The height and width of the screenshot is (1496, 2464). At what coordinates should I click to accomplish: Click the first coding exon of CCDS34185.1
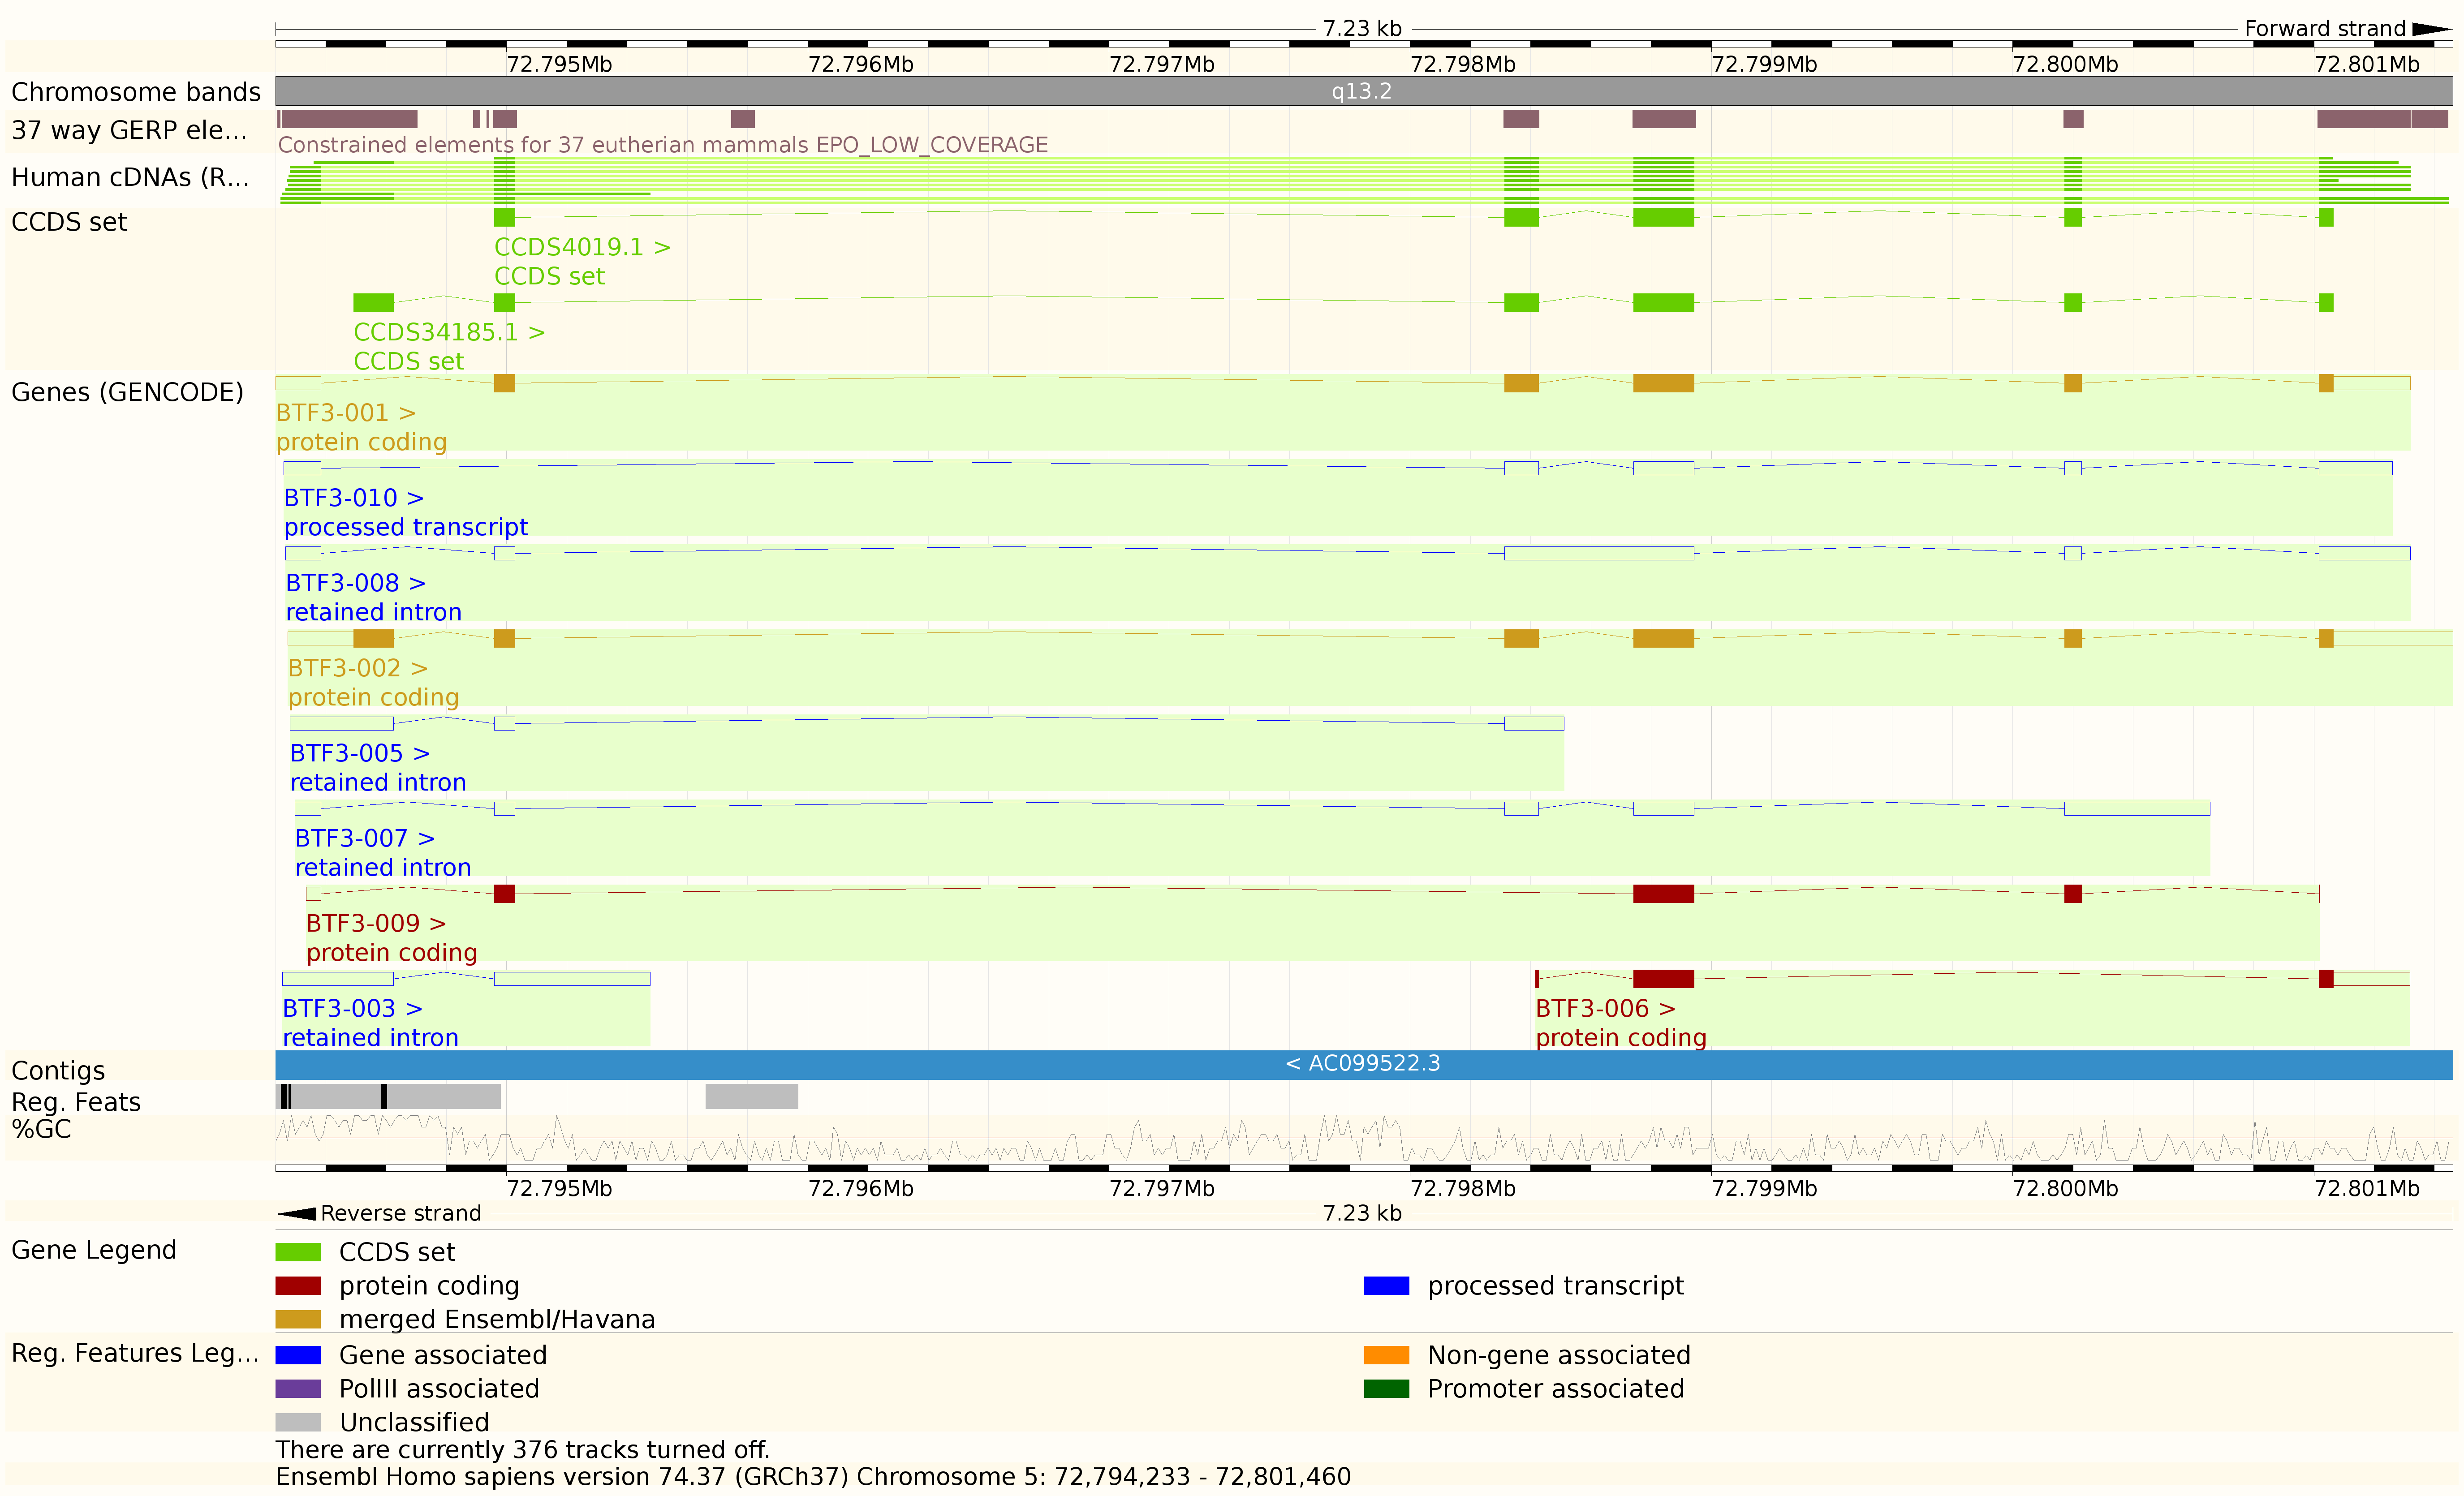point(373,303)
